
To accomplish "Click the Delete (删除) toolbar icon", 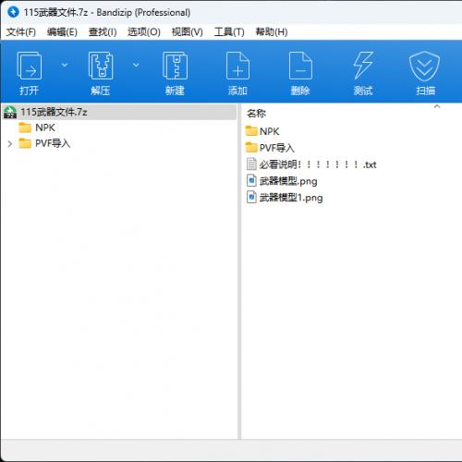I will click(300, 66).
